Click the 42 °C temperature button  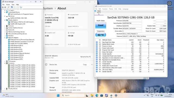(x=101, y=35)
